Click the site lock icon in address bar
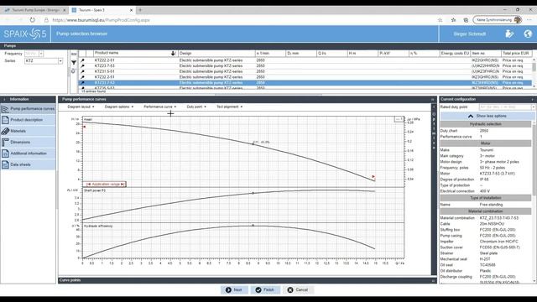Viewport: 537px width, 302px height. [46, 20]
